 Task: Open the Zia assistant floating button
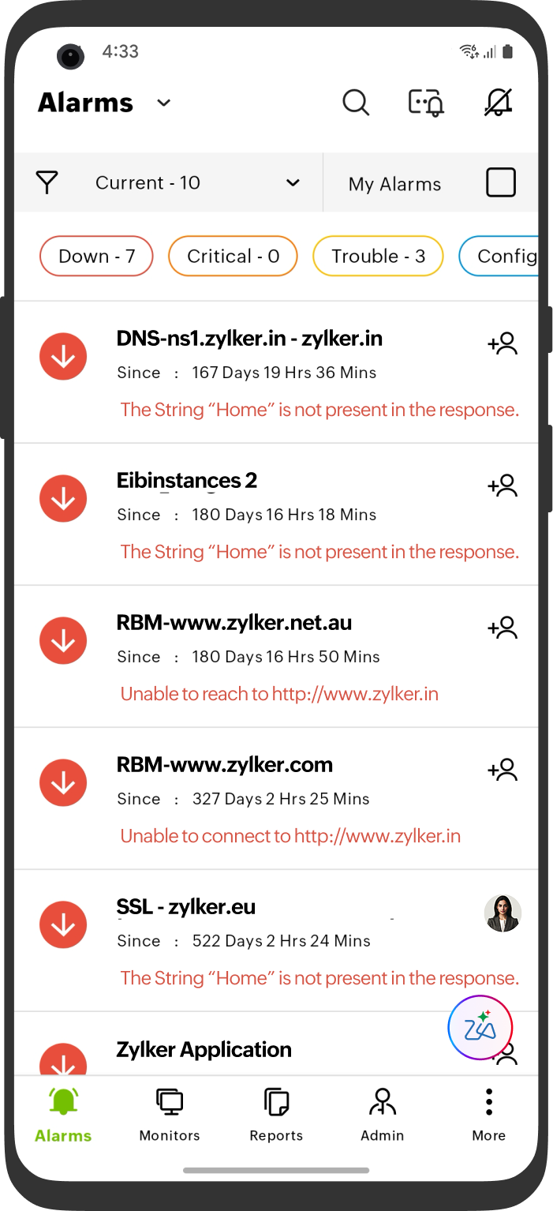click(x=480, y=1028)
